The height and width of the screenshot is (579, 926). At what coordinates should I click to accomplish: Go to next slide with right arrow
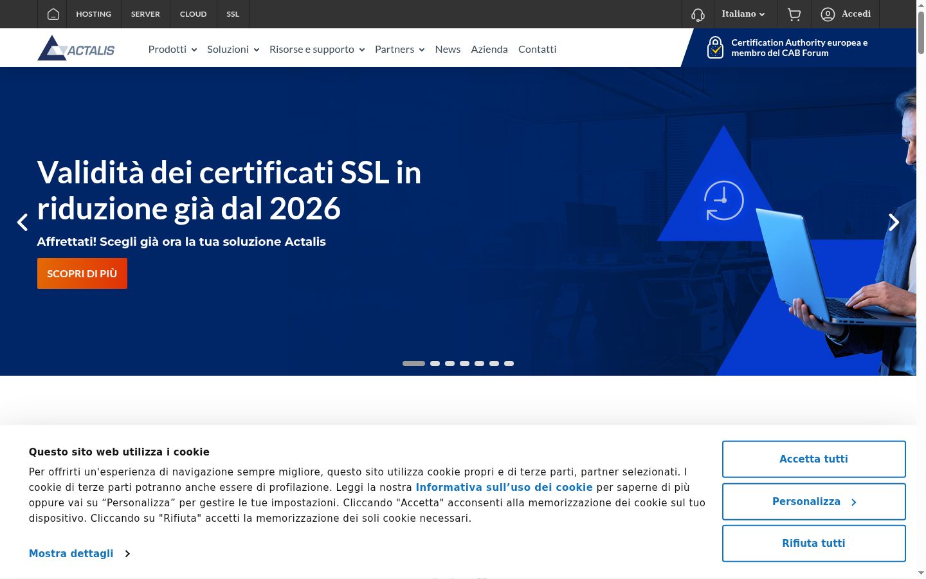point(894,223)
